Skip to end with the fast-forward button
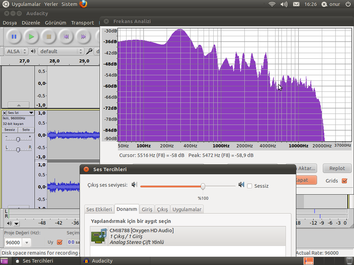 pyautogui.click(x=83, y=37)
